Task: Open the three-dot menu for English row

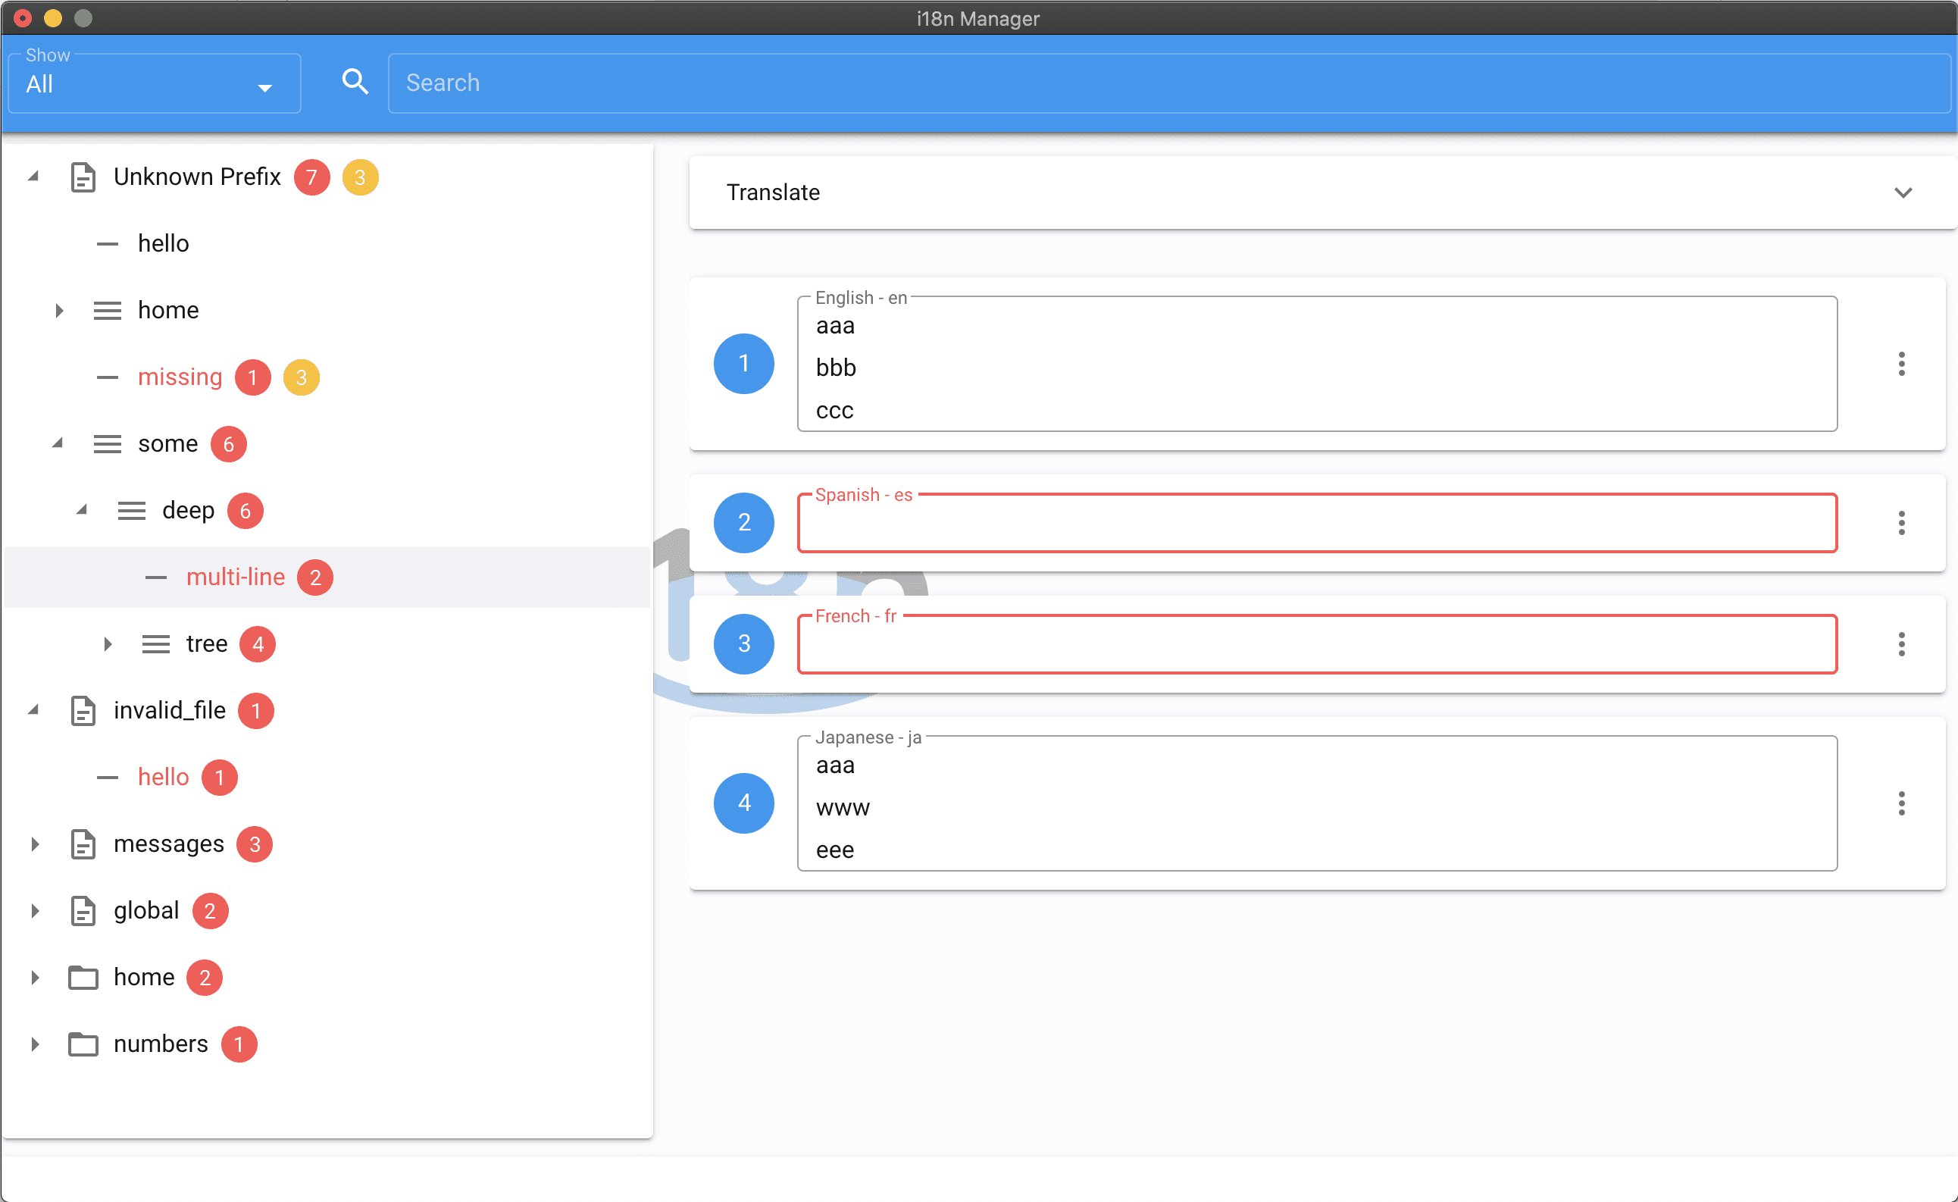Action: click(x=1900, y=364)
